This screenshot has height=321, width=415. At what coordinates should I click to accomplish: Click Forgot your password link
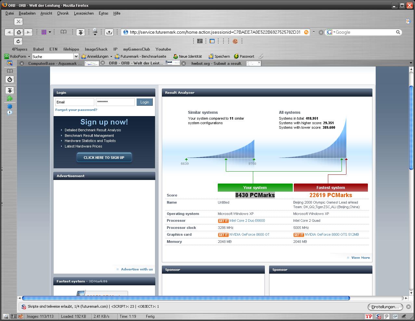[x=76, y=110]
